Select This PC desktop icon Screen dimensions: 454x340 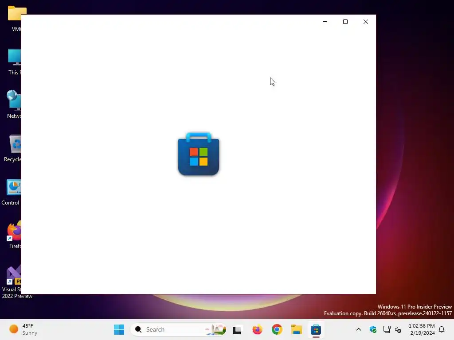(14, 62)
